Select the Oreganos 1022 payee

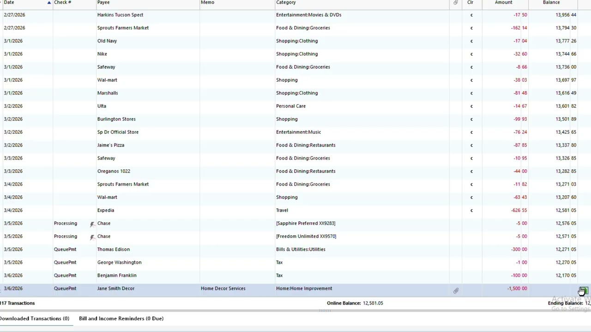pyautogui.click(x=114, y=171)
